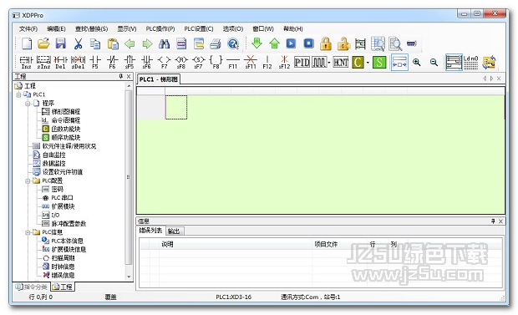Collapse the PLC1 tree node
This screenshot has height=315, width=518.
point(18,94)
